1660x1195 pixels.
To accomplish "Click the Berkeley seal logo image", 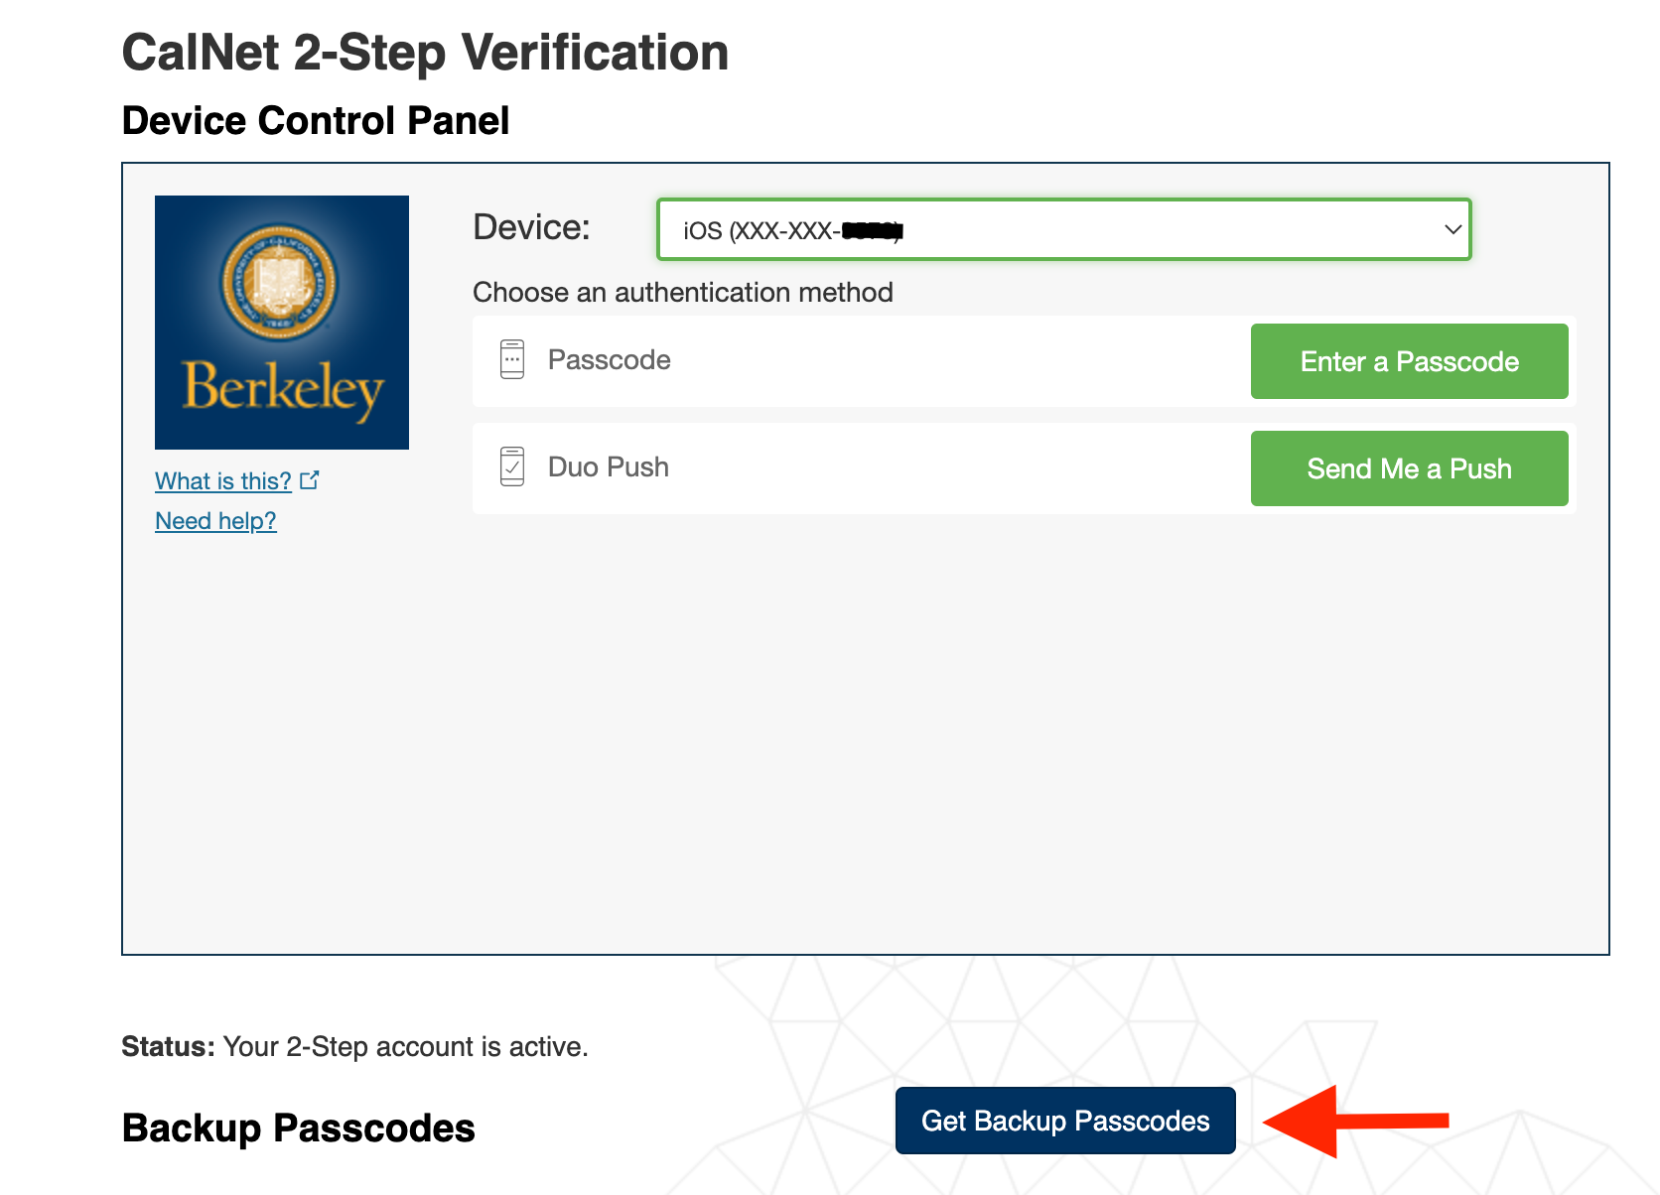I will [x=282, y=323].
